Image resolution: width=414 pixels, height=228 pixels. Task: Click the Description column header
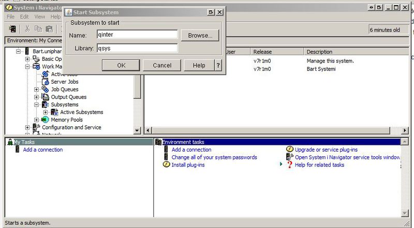point(357,52)
